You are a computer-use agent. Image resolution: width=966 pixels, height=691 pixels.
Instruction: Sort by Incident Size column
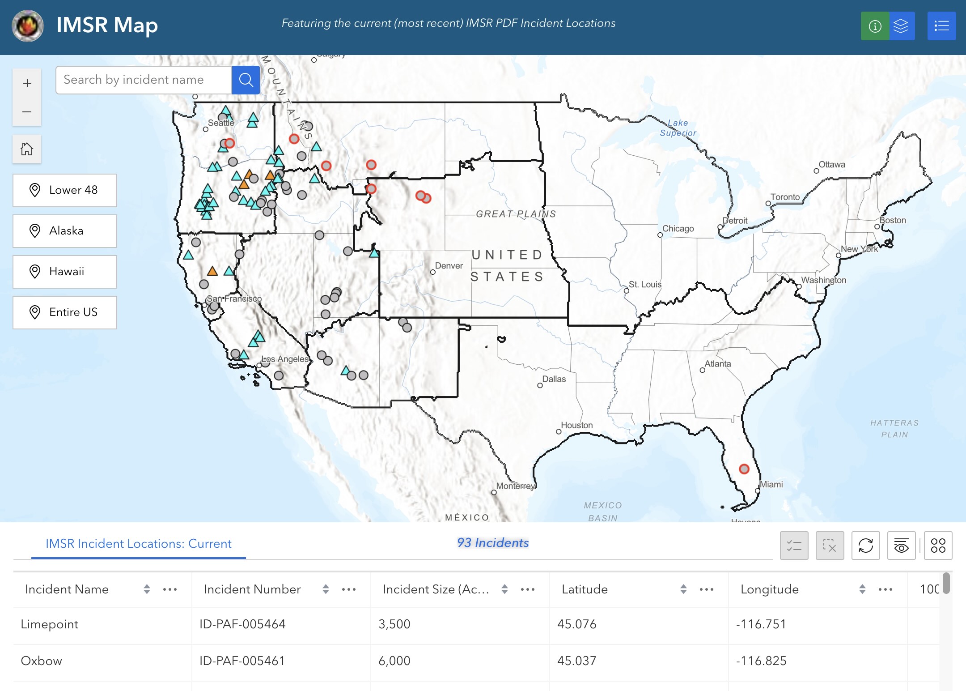click(x=504, y=589)
